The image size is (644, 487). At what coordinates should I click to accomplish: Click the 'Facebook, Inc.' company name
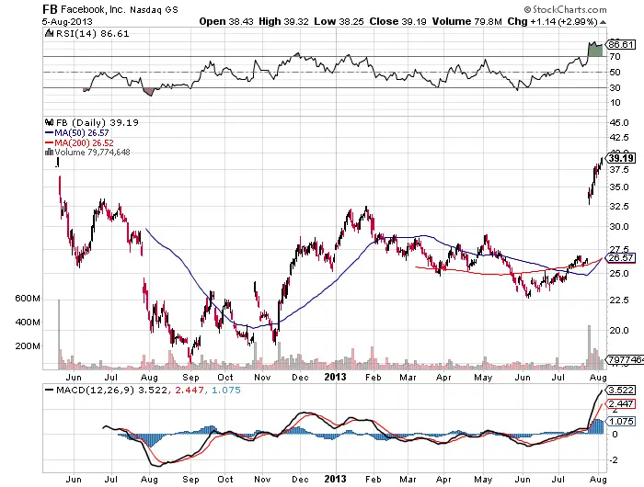pyautogui.click(x=93, y=9)
